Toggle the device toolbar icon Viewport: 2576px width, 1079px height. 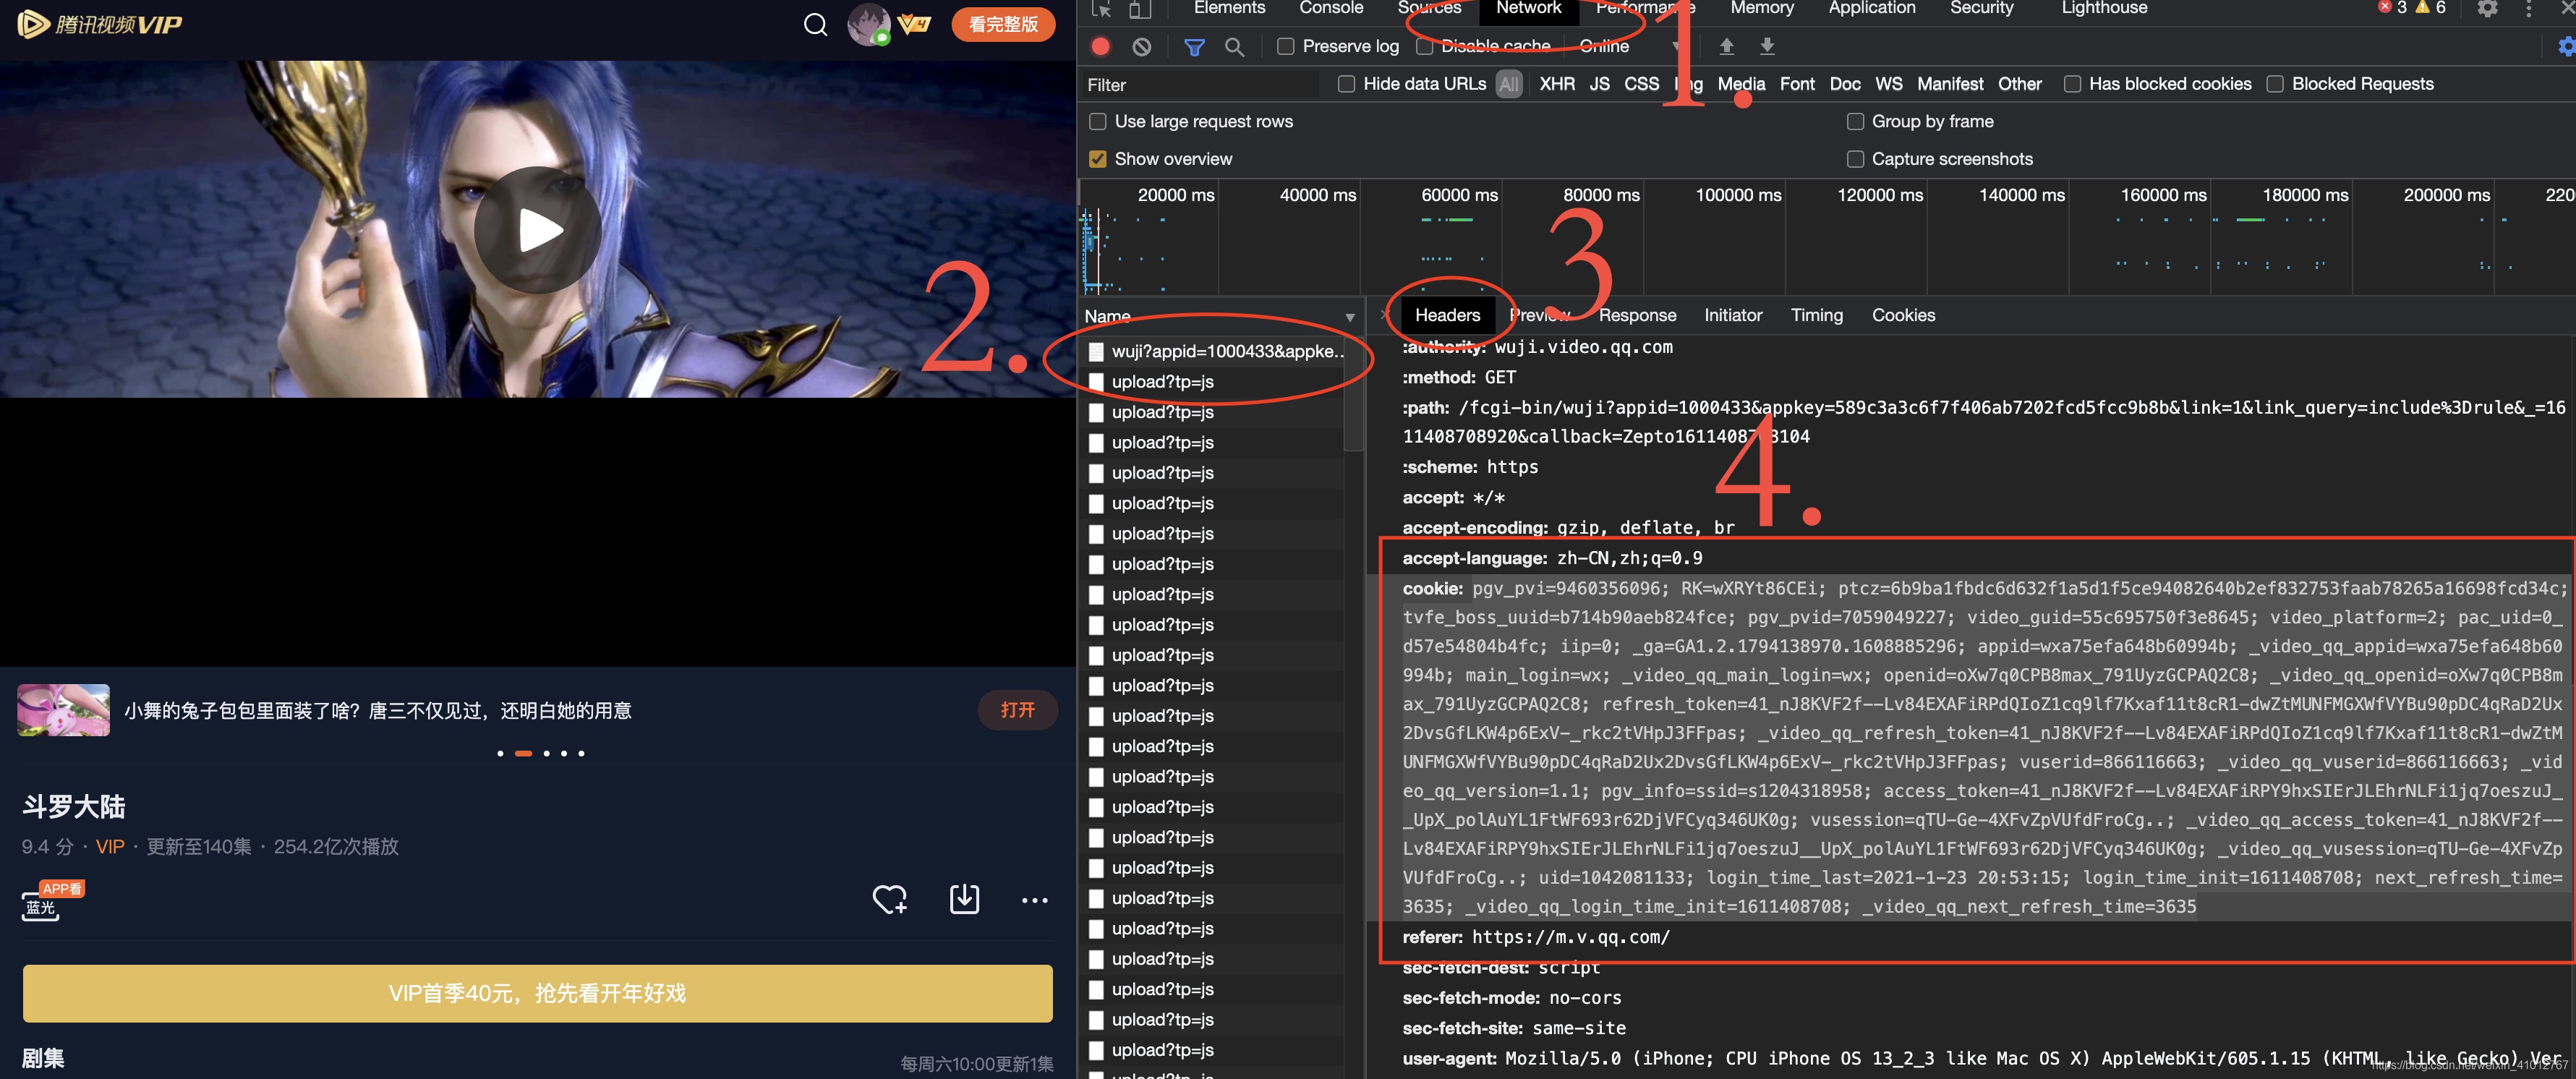[1140, 9]
